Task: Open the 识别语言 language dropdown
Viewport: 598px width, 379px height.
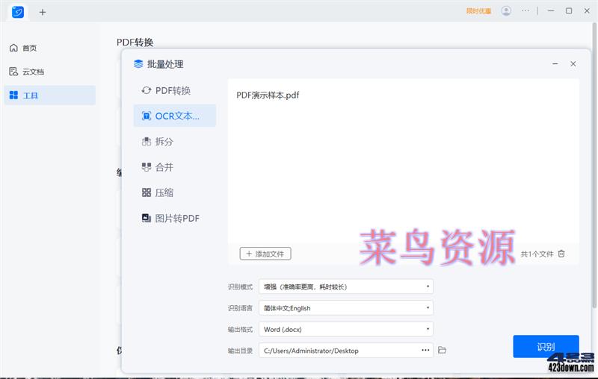Action: 346,308
